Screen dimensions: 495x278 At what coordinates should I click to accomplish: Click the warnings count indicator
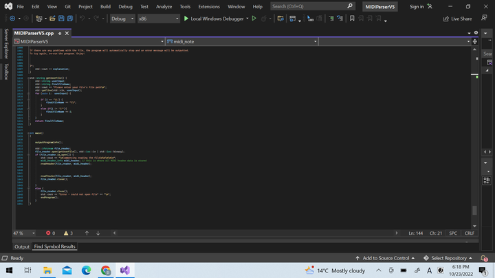(67, 233)
